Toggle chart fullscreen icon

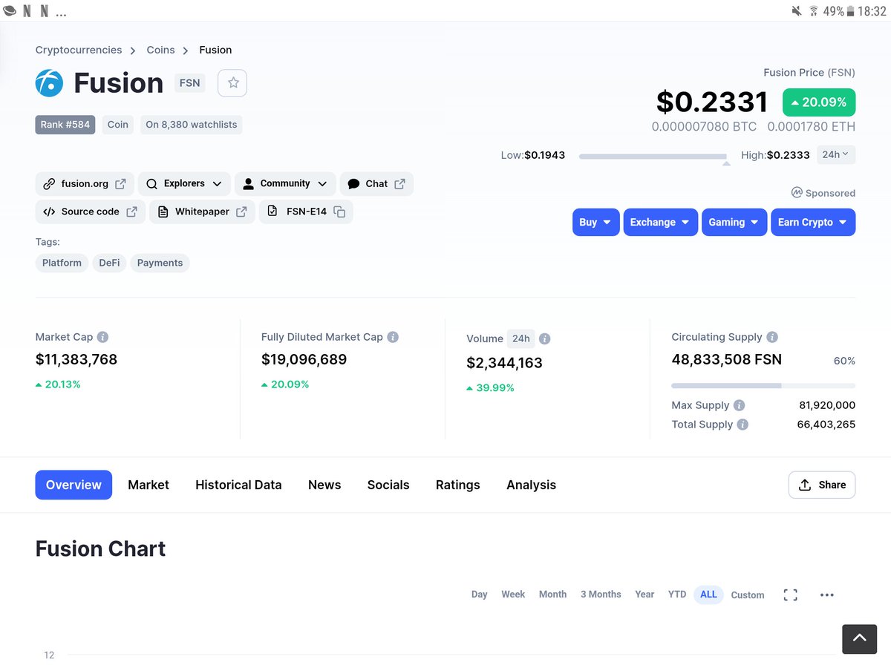pyautogui.click(x=791, y=595)
